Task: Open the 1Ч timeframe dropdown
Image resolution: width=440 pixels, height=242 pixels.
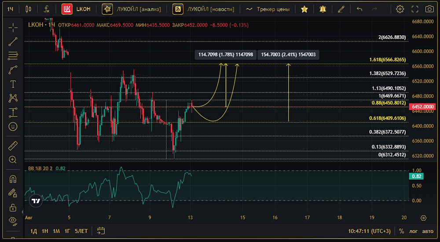Action: [x=11, y=9]
